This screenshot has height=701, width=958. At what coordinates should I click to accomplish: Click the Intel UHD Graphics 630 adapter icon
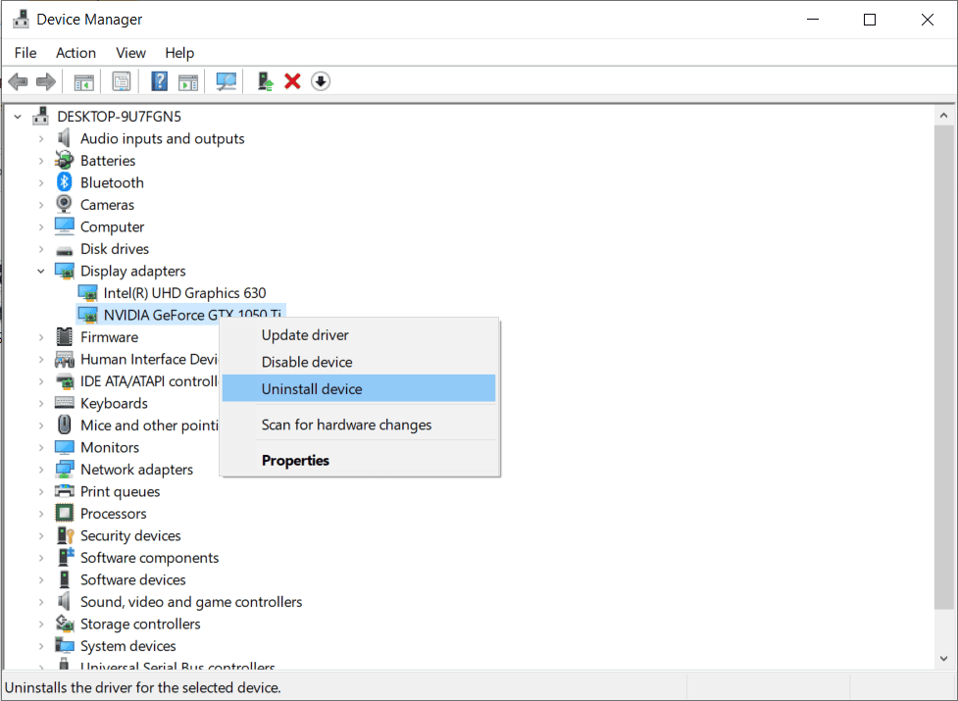click(x=88, y=293)
